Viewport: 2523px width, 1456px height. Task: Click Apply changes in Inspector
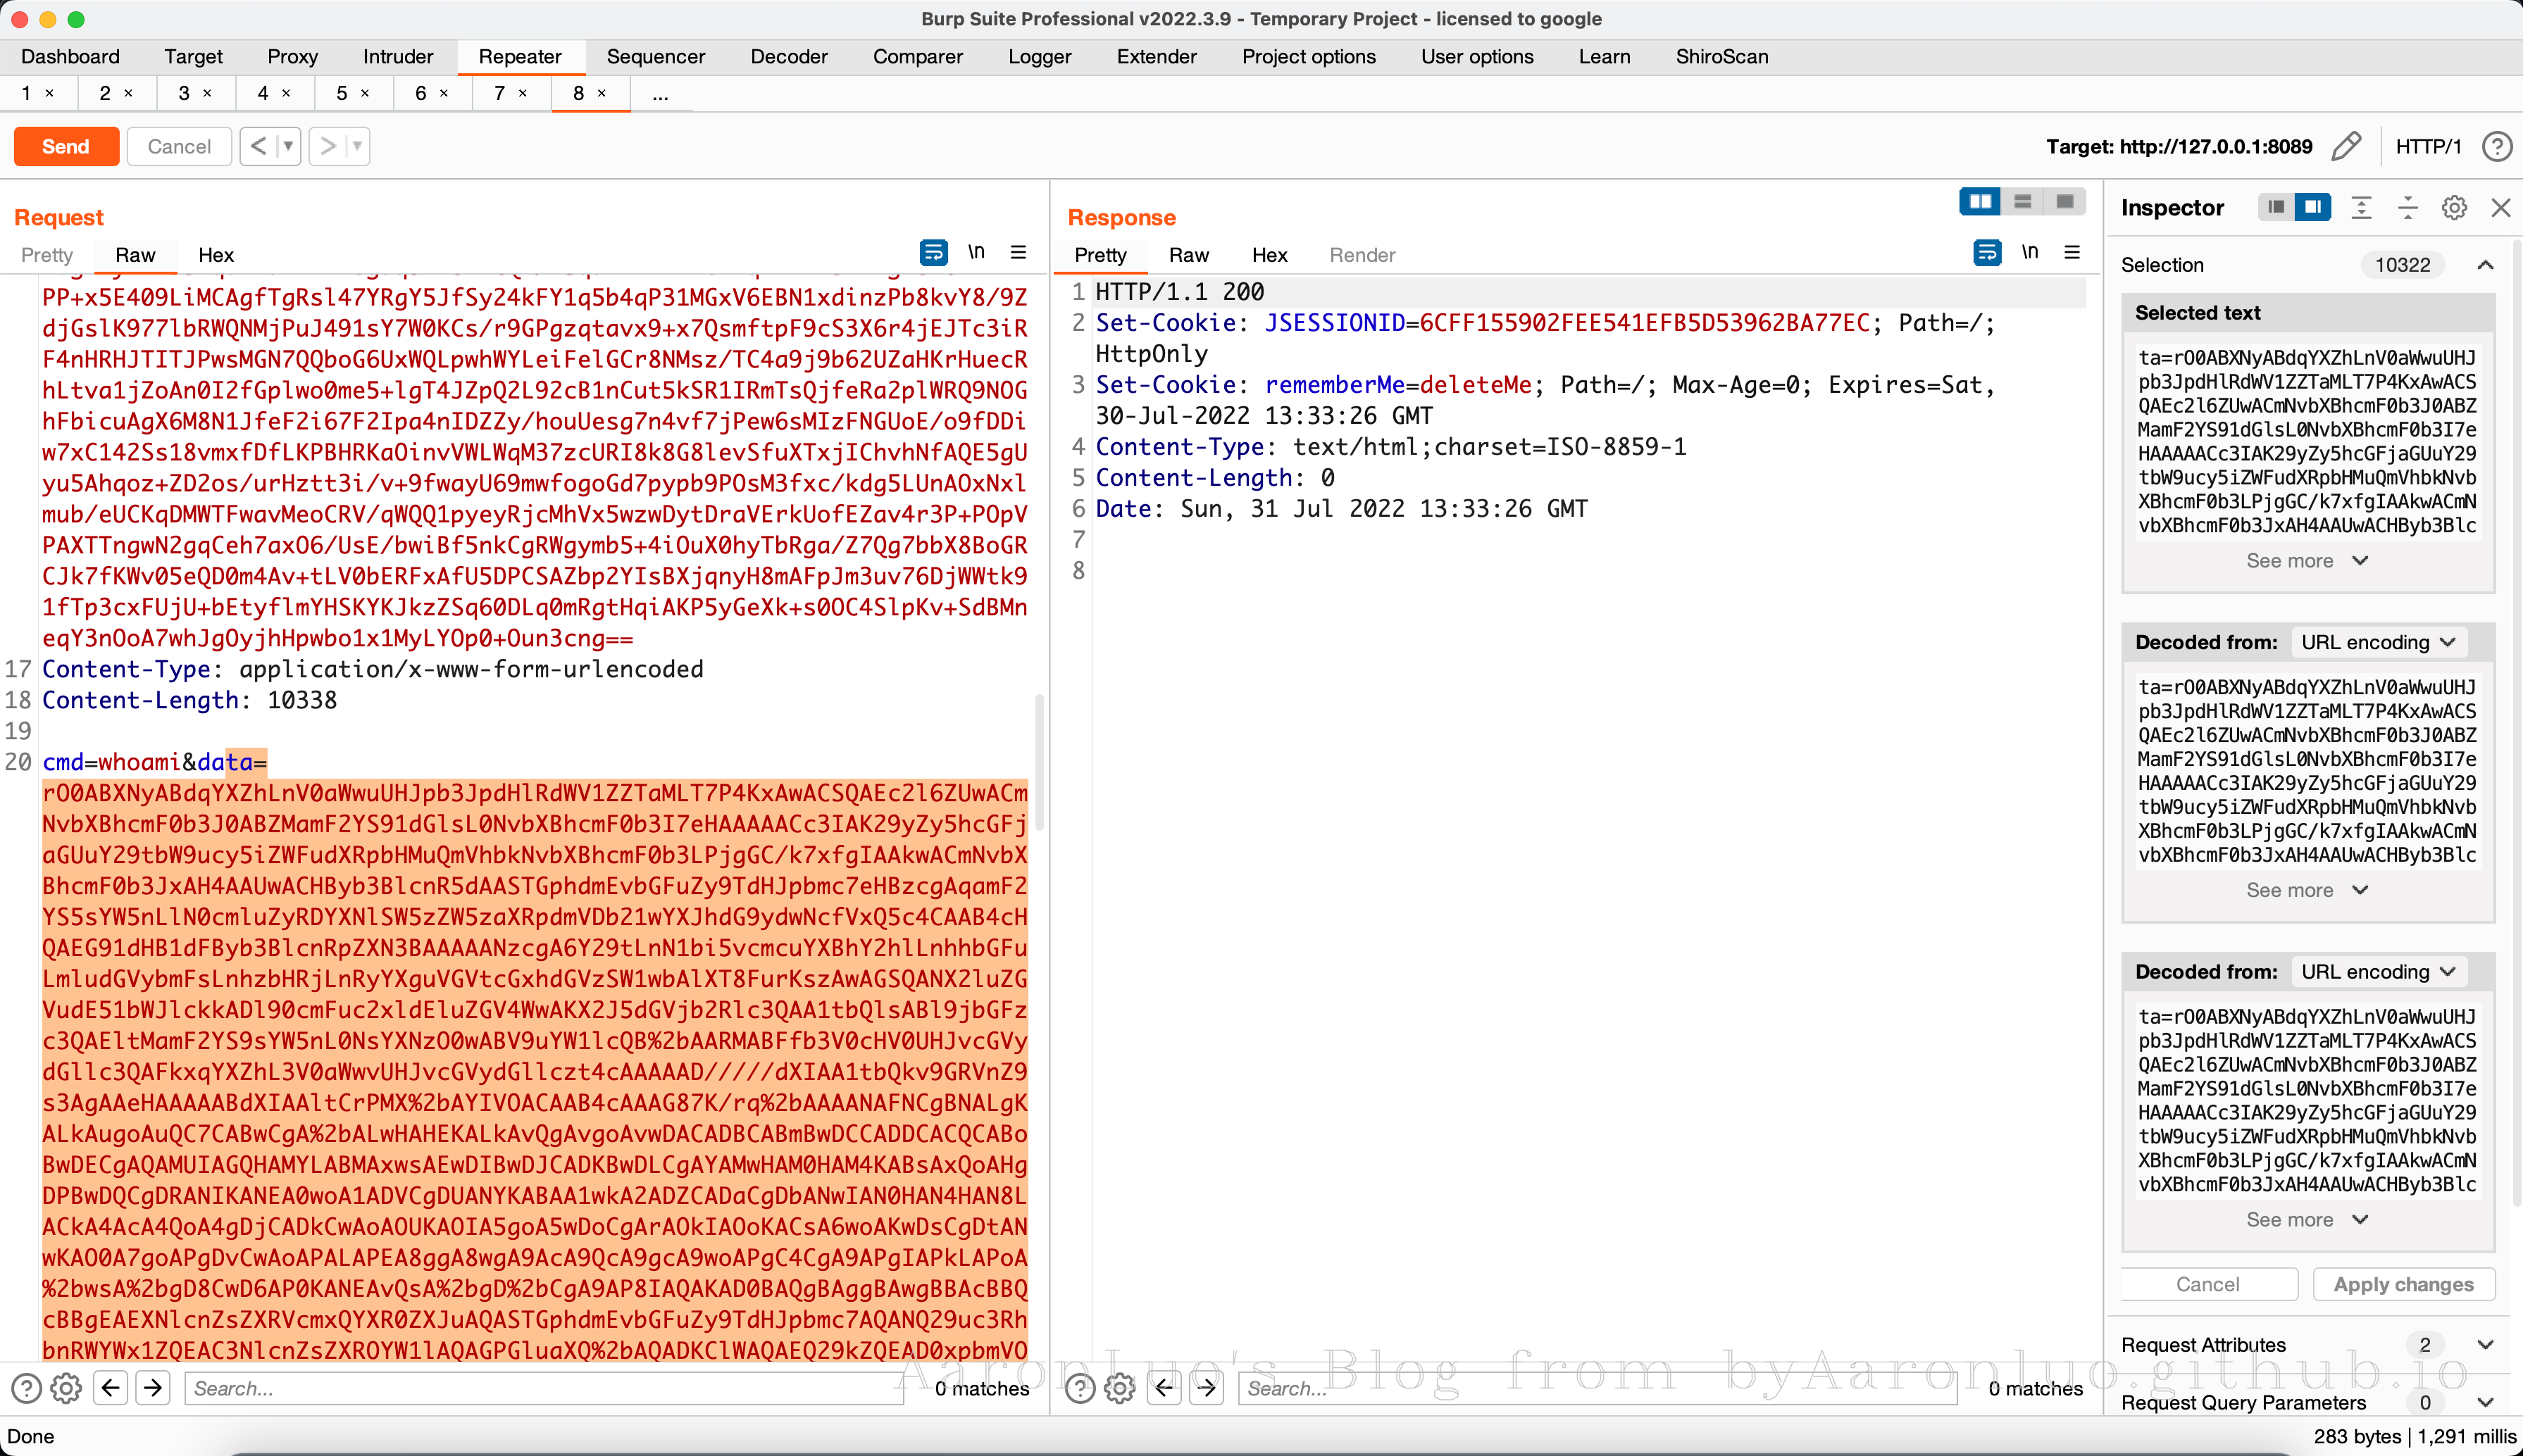coord(2403,1284)
